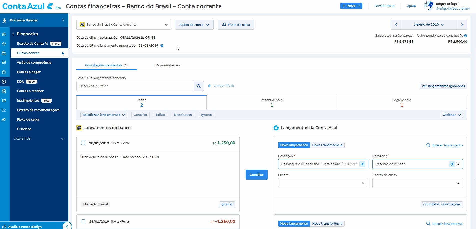Image resolution: width=476 pixels, height=229 pixels.
Task: Open the clipboard icon in left rail
Action: coord(4,72)
